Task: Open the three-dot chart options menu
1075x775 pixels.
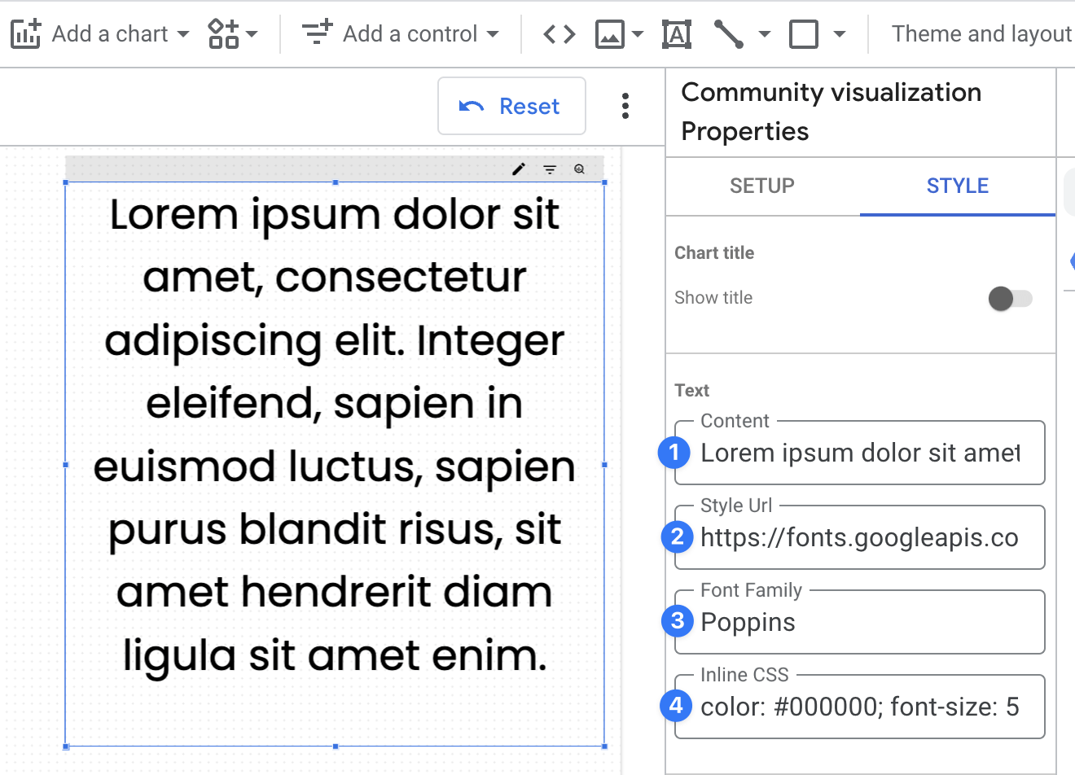Action: pyautogui.click(x=625, y=106)
